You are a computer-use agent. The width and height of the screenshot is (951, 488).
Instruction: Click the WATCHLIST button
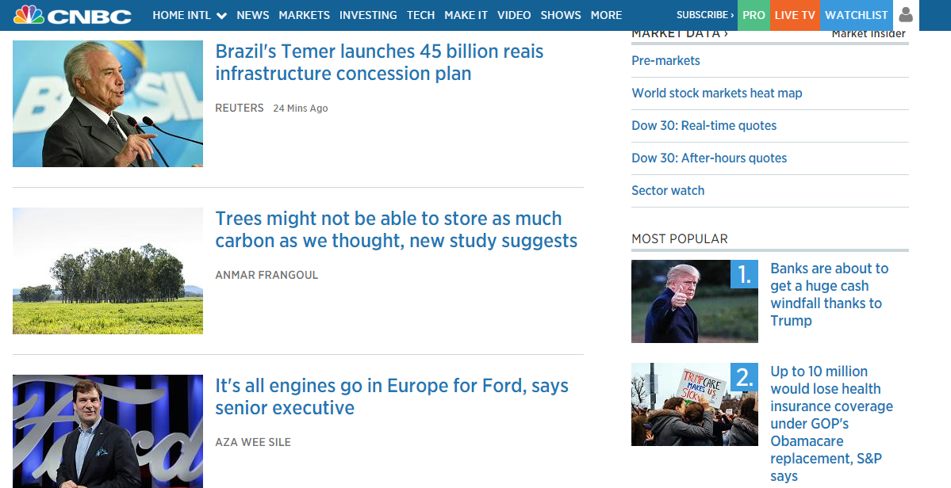856,15
